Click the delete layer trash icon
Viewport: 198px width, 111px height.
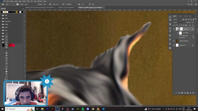[x=193, y=93]
